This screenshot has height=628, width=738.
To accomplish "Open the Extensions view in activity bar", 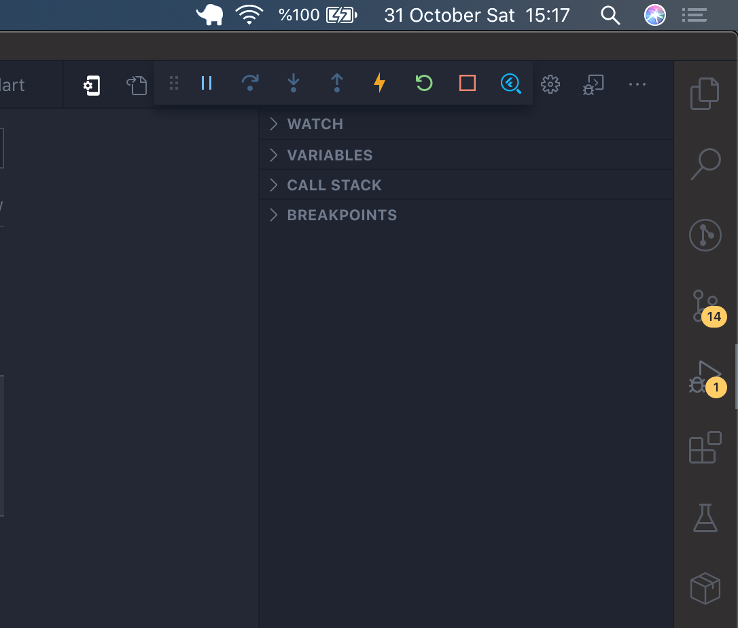I will click(x=705, y=448).
